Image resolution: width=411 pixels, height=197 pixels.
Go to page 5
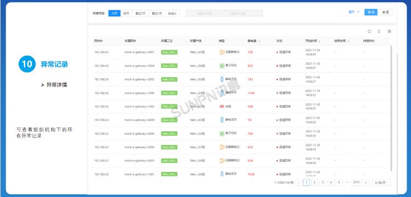click(x=339, y=183)
